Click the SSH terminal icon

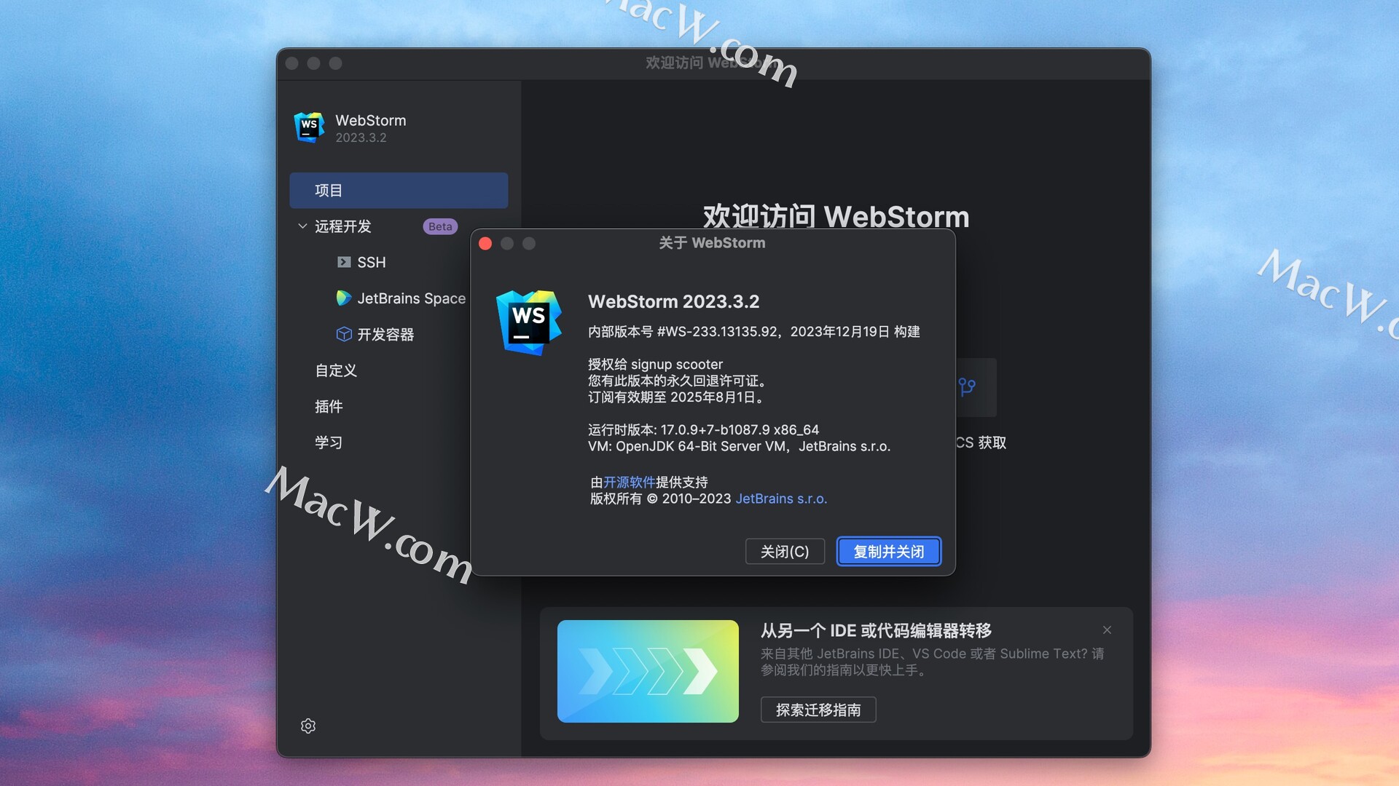[344, 262]
